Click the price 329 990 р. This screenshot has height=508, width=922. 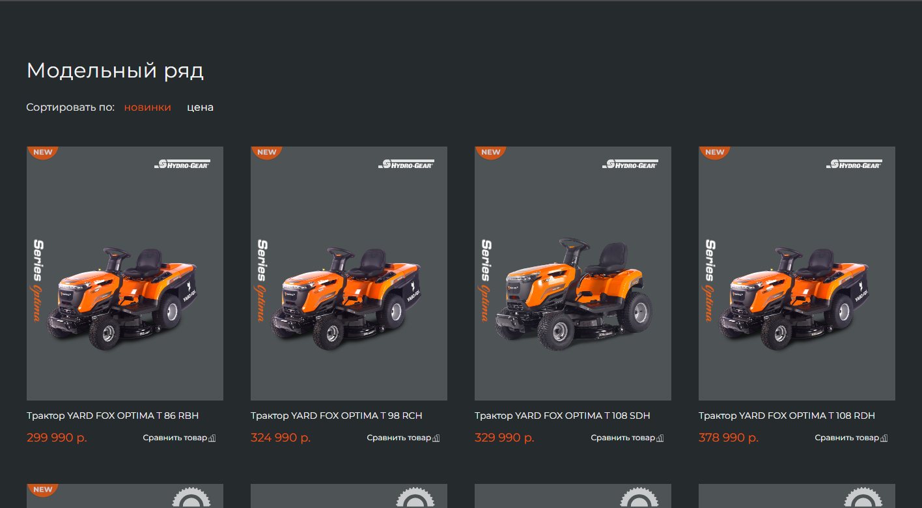click(505, 438)
